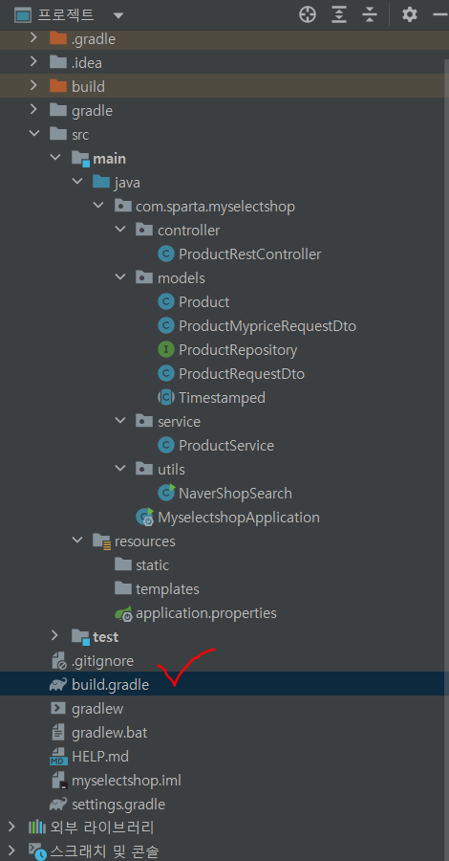Select the test folder label

[106, 636]
